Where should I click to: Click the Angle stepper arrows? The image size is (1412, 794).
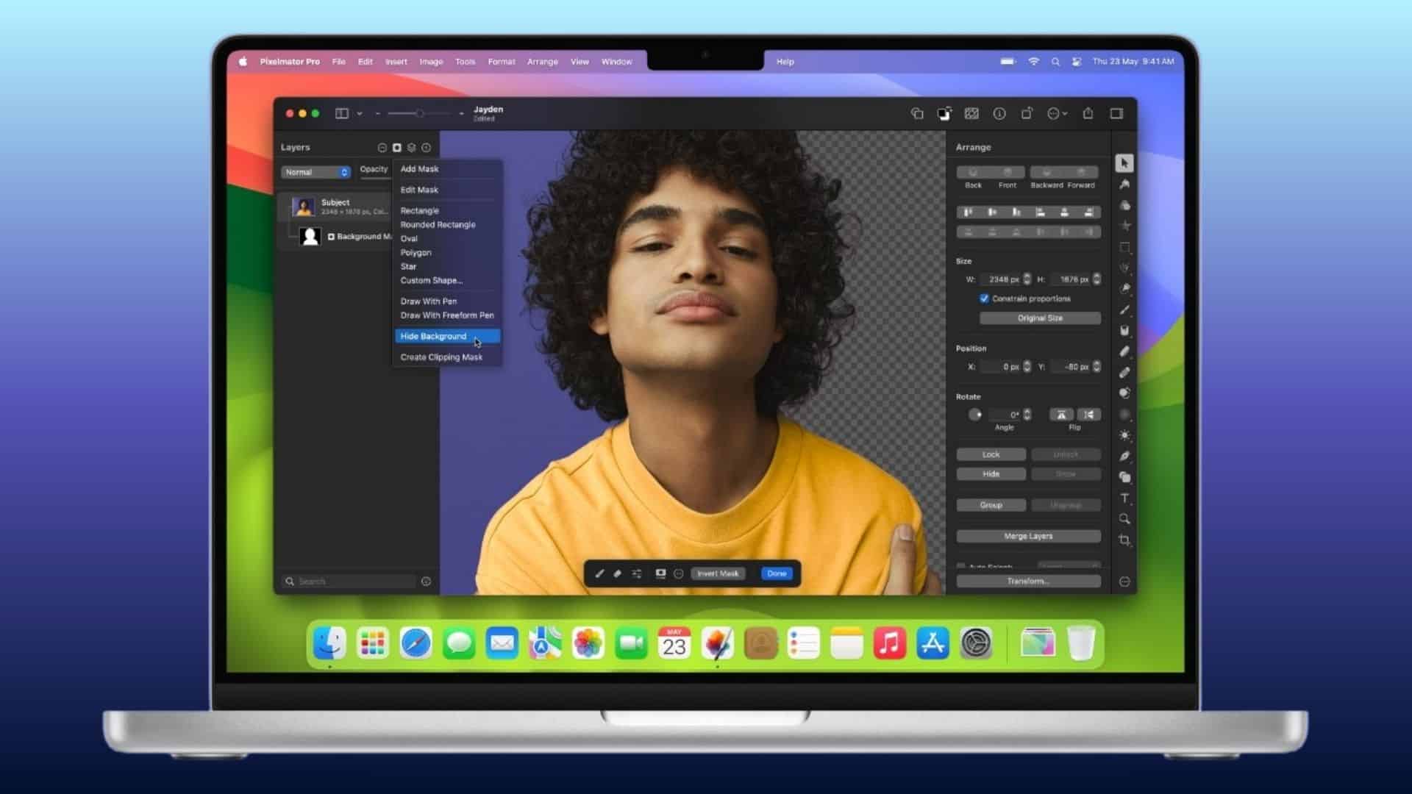pos(1027,415)
